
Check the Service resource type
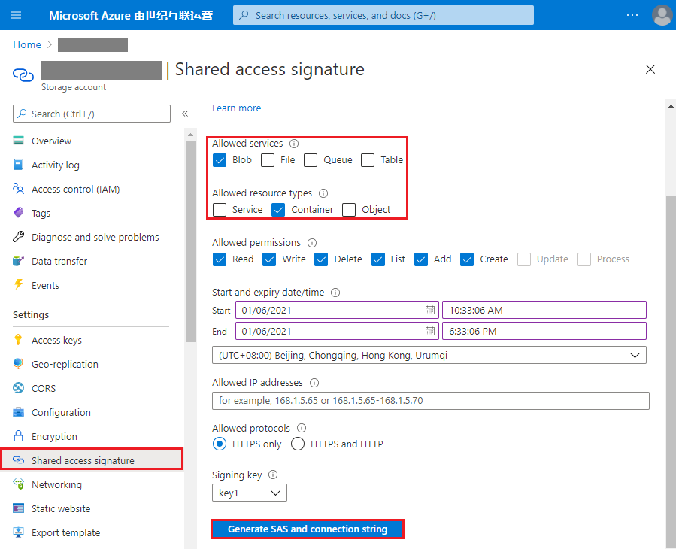click(x=220, y=210)
